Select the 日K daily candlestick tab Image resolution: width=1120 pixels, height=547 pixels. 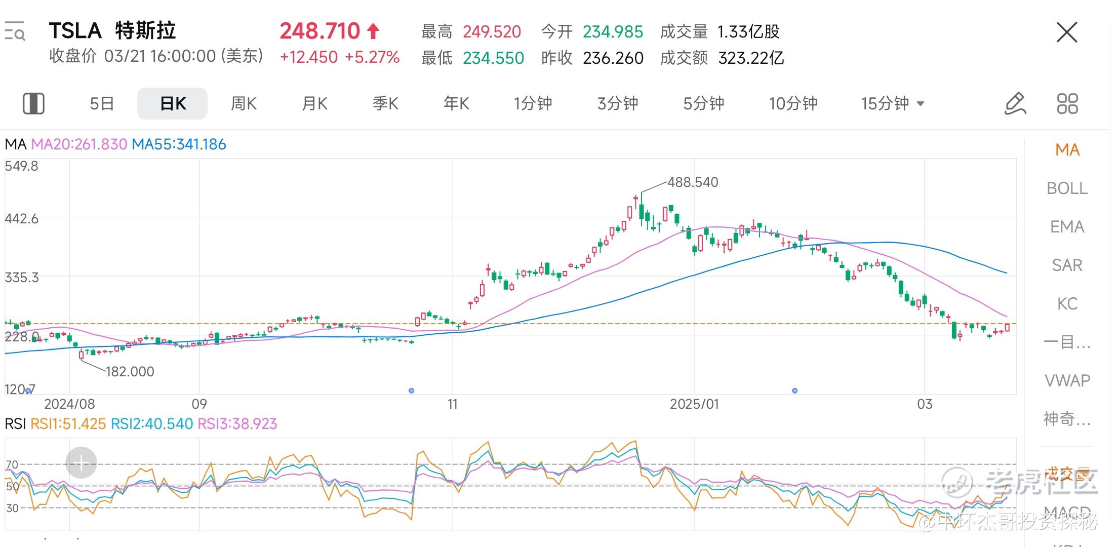[173, 103]
